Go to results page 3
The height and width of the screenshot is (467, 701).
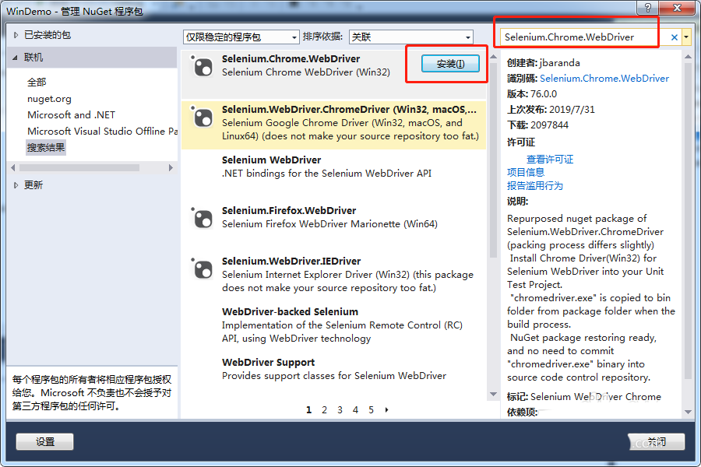point(340,410)
